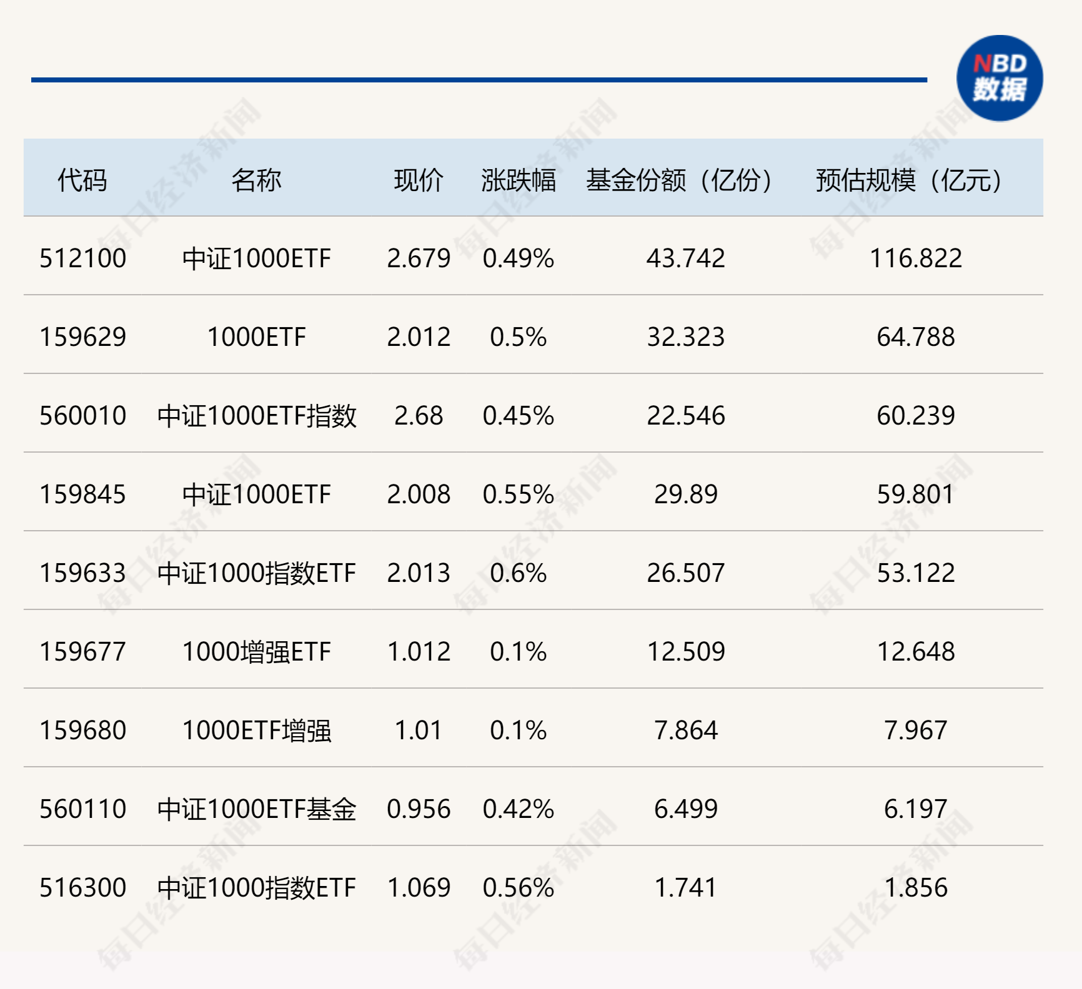Image resolution: width=1082 pixels, height=989 pixels.
Task: Click the fund share value 43.742
Action: (x=686, y=258)
